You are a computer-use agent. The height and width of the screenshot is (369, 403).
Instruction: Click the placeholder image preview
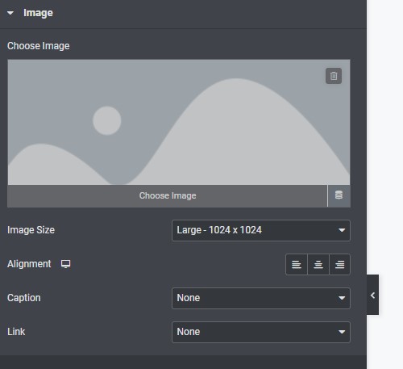click(179, 122)
